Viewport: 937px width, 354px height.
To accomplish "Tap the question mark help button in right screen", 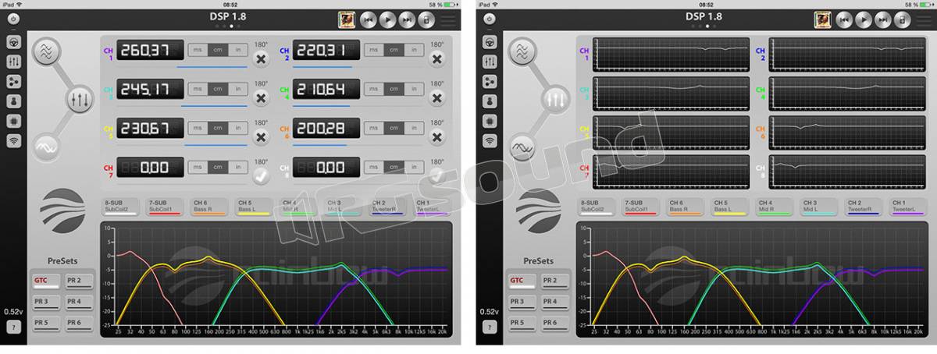I will 489,327.
